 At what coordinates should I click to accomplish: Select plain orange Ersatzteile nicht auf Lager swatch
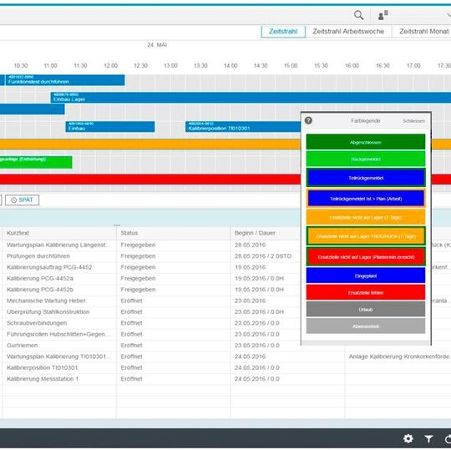(x=366, y=217)
